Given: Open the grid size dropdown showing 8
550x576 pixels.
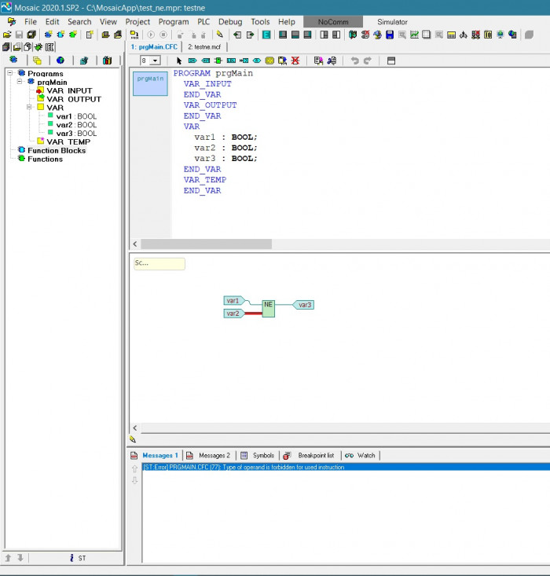Looking at the screenshot, I should click(x=155, y=61).
